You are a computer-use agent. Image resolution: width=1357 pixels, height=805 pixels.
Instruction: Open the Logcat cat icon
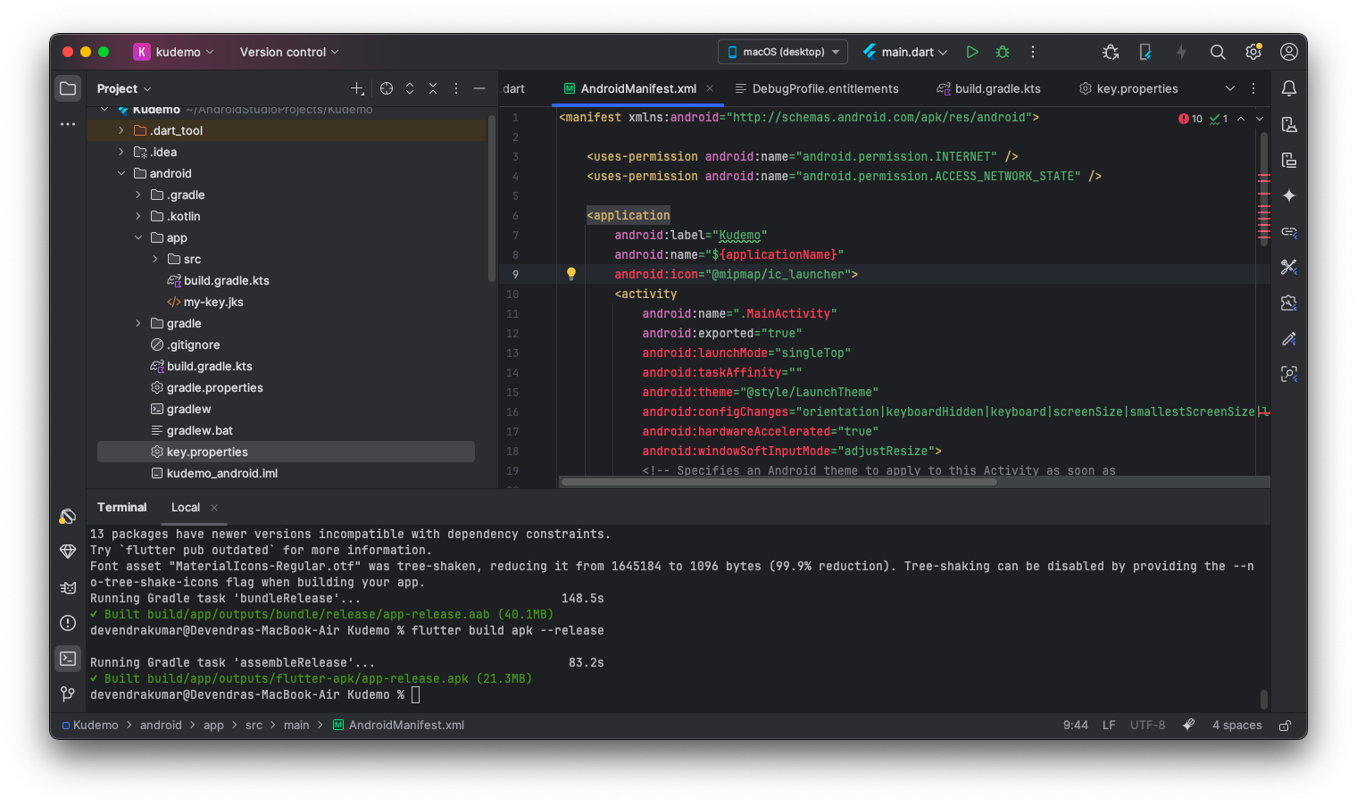(68, 587)
